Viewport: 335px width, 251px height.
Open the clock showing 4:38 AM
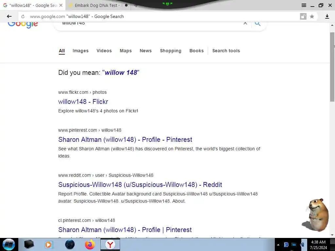pos(318,244)
